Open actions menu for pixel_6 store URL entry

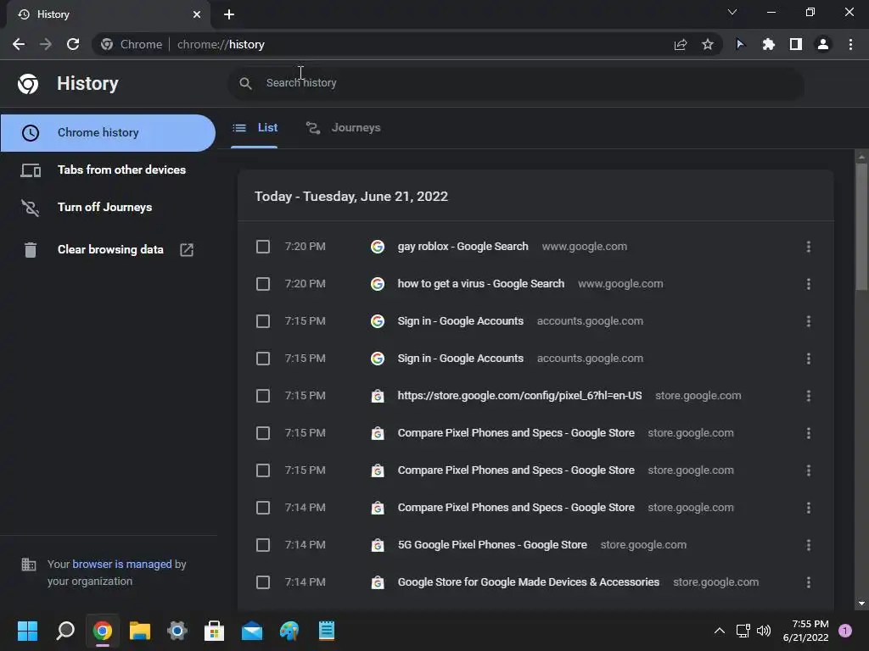(809, 396)
